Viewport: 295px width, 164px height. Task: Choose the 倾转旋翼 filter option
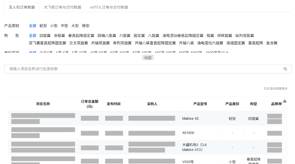[x=225, y=35]
